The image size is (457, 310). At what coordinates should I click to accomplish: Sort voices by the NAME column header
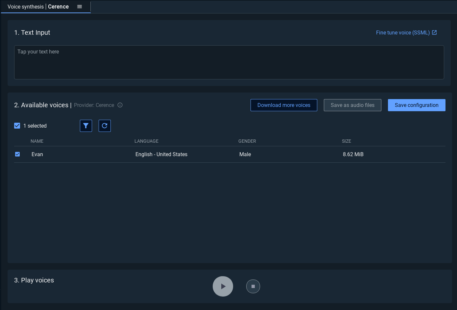pos(37,141)
